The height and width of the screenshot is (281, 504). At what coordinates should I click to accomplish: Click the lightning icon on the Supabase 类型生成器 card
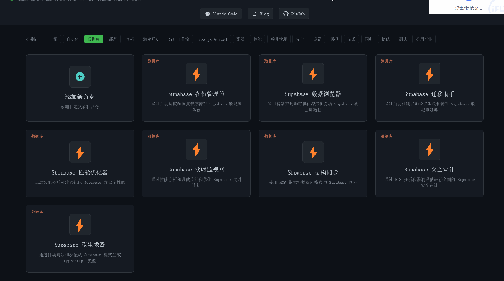point(80,225)
